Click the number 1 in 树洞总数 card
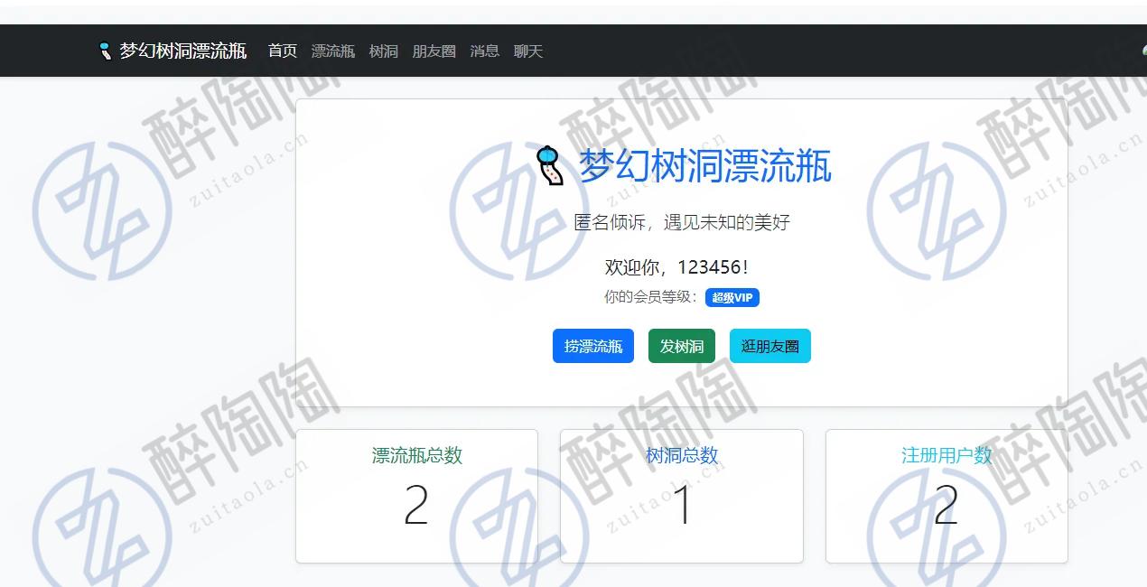 coord(683,506)
